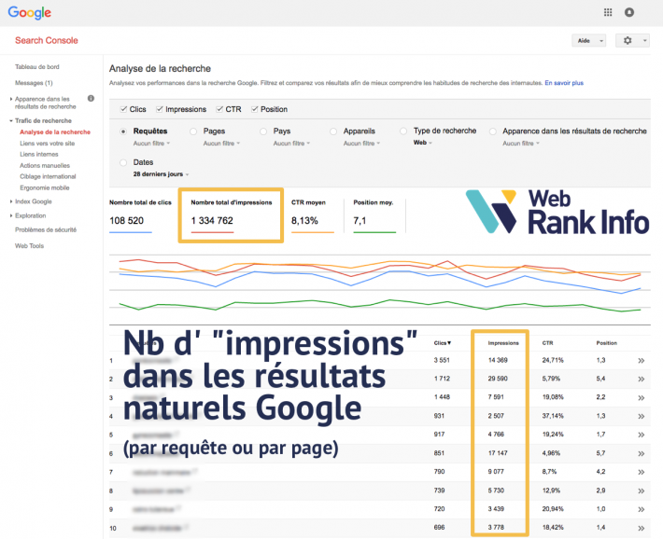Go to Ciblage international

click(48, 176)
